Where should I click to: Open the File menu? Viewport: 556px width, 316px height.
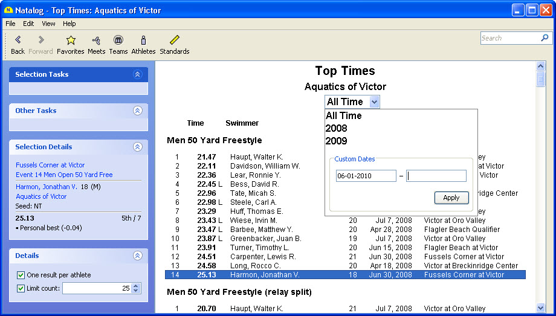[x=10, y=24]
